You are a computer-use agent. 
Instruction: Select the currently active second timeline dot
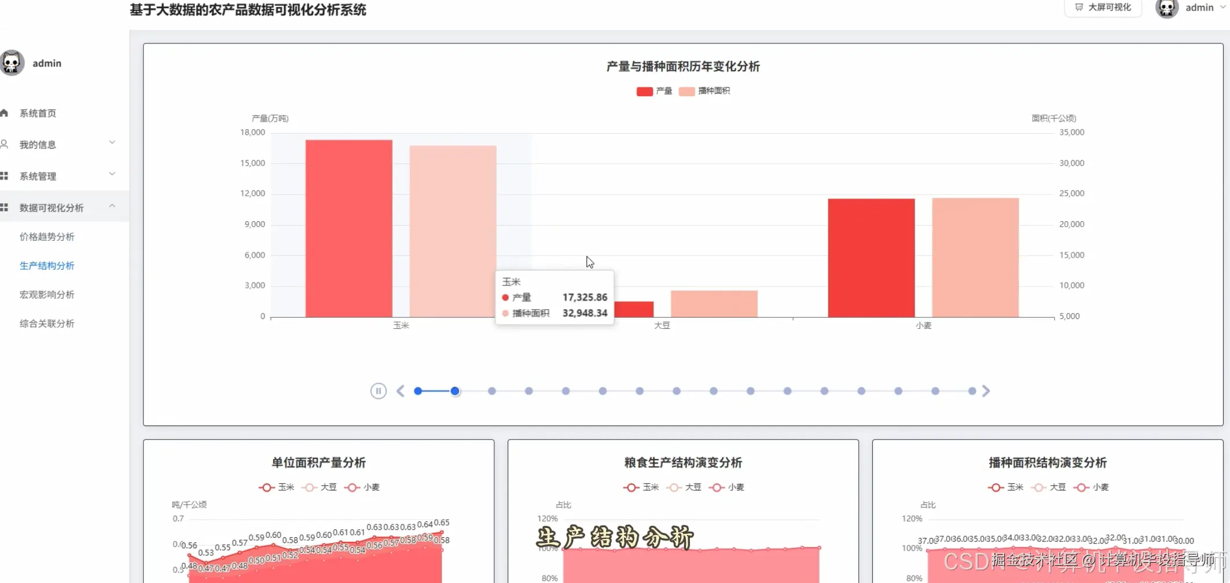[x=455, y=391]
